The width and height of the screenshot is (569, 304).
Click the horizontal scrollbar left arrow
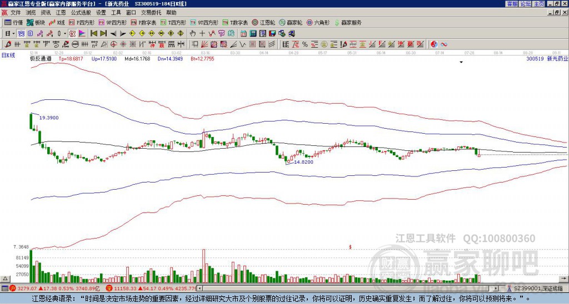(199, 288)
